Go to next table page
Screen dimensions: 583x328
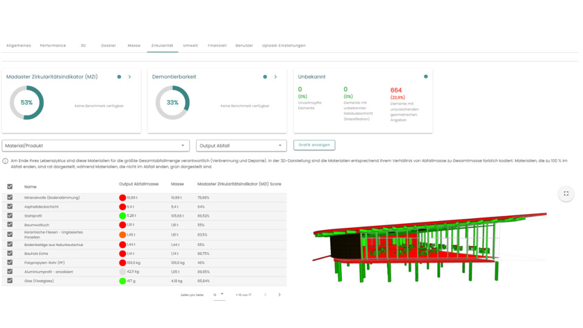tap(279, 295)
